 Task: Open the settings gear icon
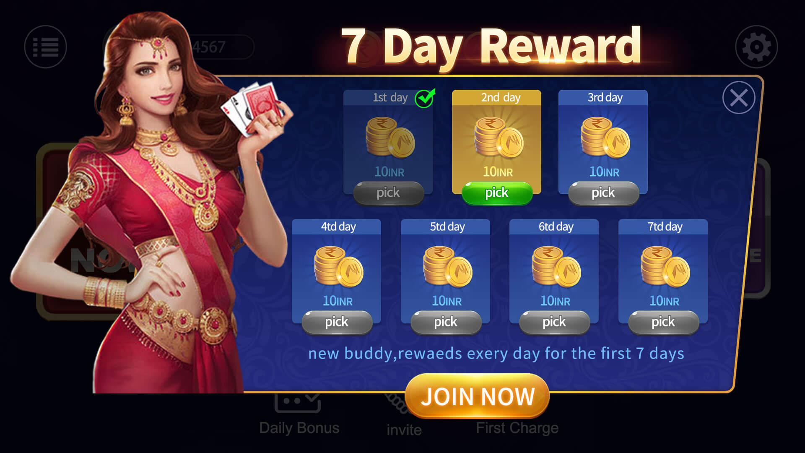(756, 47)
